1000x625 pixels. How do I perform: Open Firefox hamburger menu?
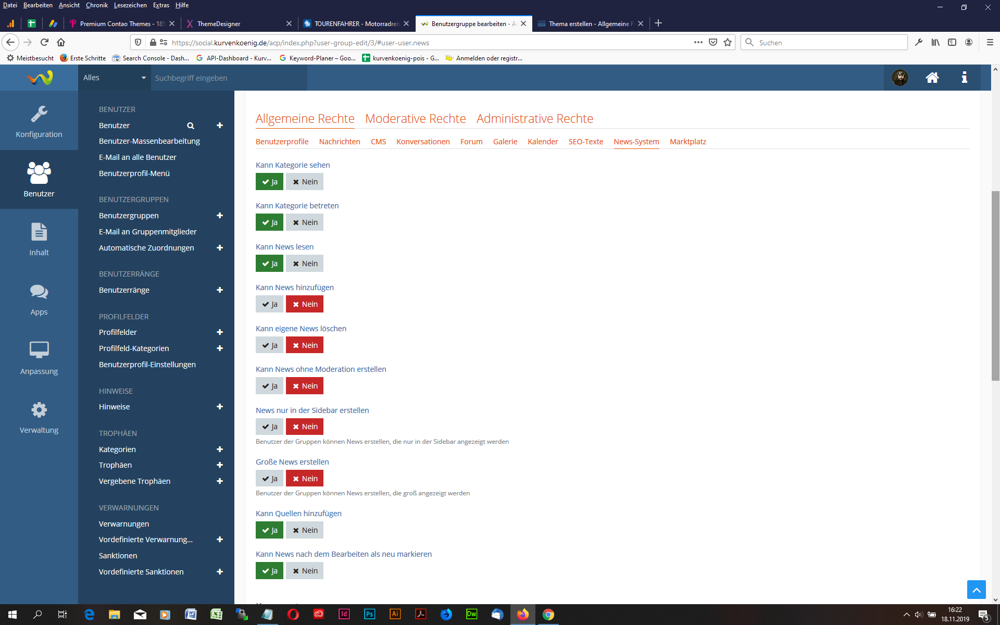point(990,42)
